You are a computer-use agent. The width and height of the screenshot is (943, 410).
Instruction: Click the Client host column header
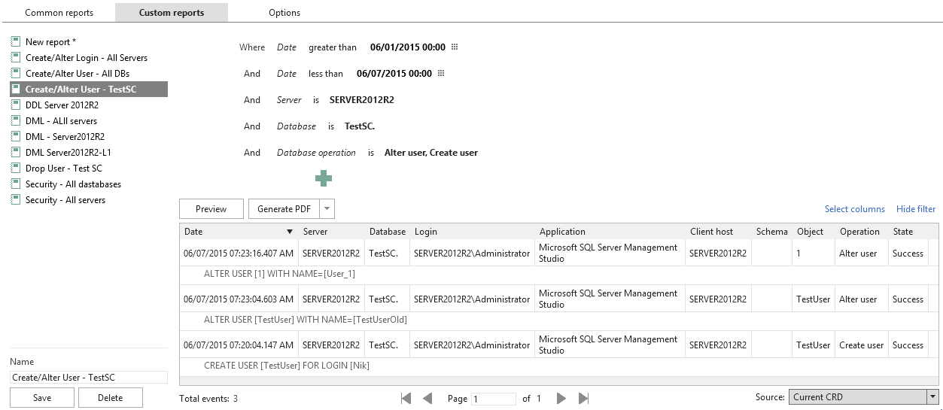pos(719,232)
